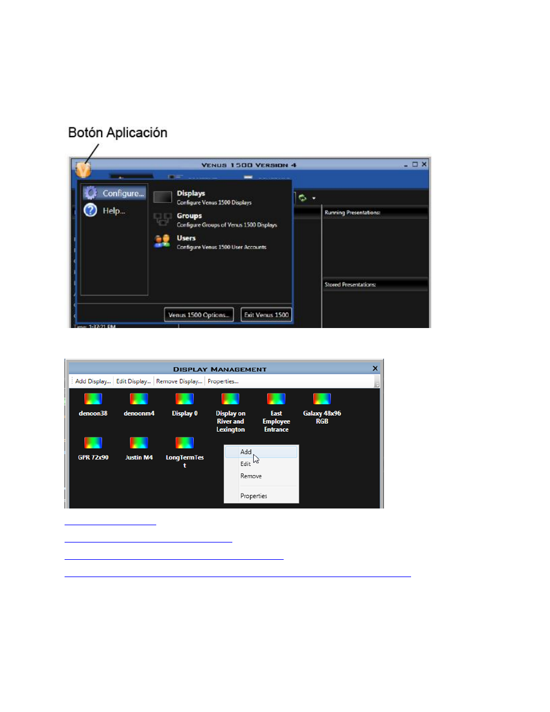
Task: Click the Stored Presentations header
Action: pos(375,285)
